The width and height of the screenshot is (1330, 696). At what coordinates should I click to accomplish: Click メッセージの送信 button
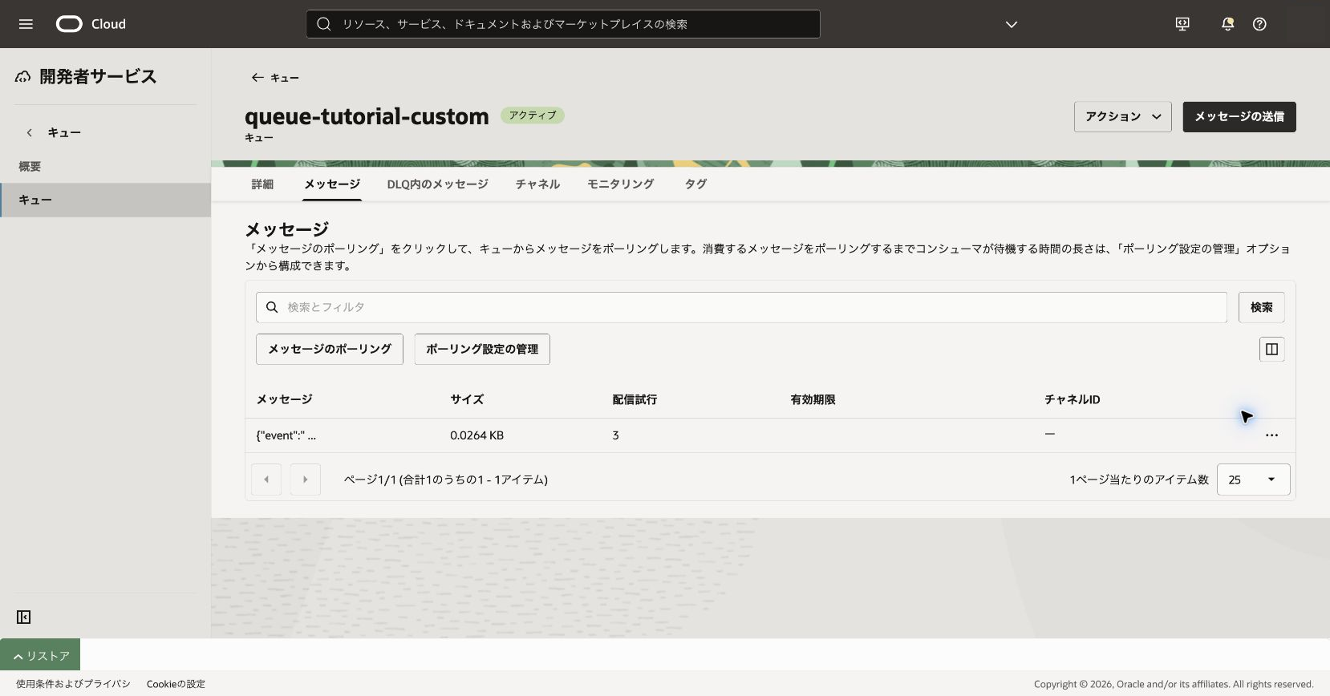click(x=1239, y=117)
